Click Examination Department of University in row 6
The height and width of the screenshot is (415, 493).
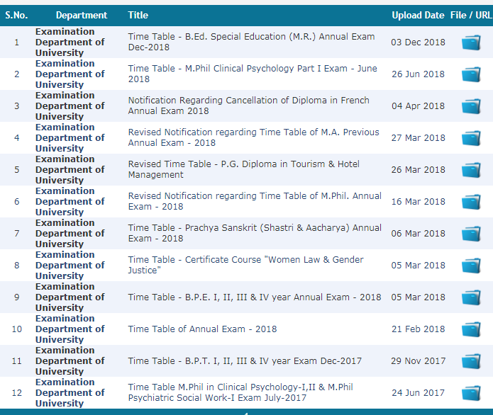pos(70,202)
